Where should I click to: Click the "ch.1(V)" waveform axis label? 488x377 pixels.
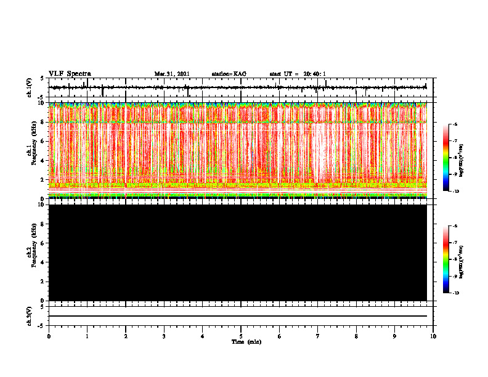tap(30, 87)
